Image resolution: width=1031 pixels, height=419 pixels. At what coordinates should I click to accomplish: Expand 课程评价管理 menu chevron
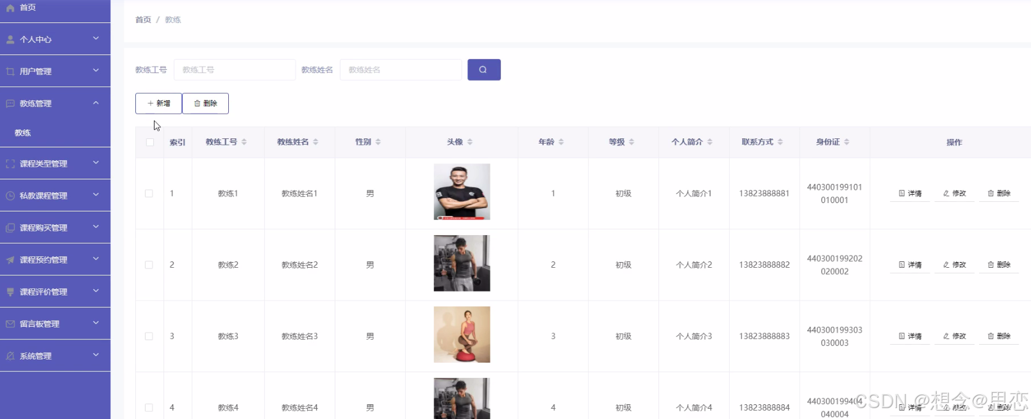point(96,291)
